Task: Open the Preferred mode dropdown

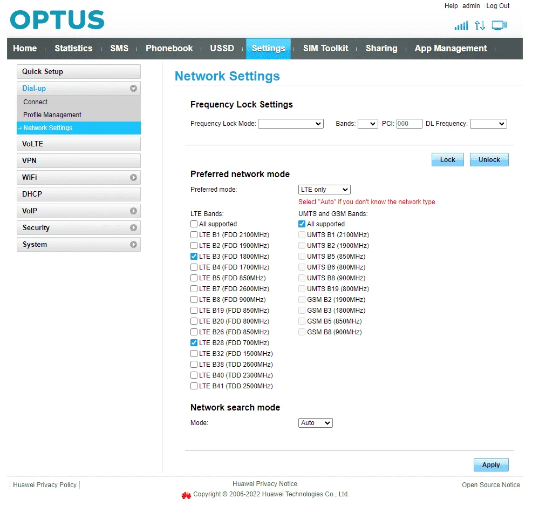Action: pos(324,190)
